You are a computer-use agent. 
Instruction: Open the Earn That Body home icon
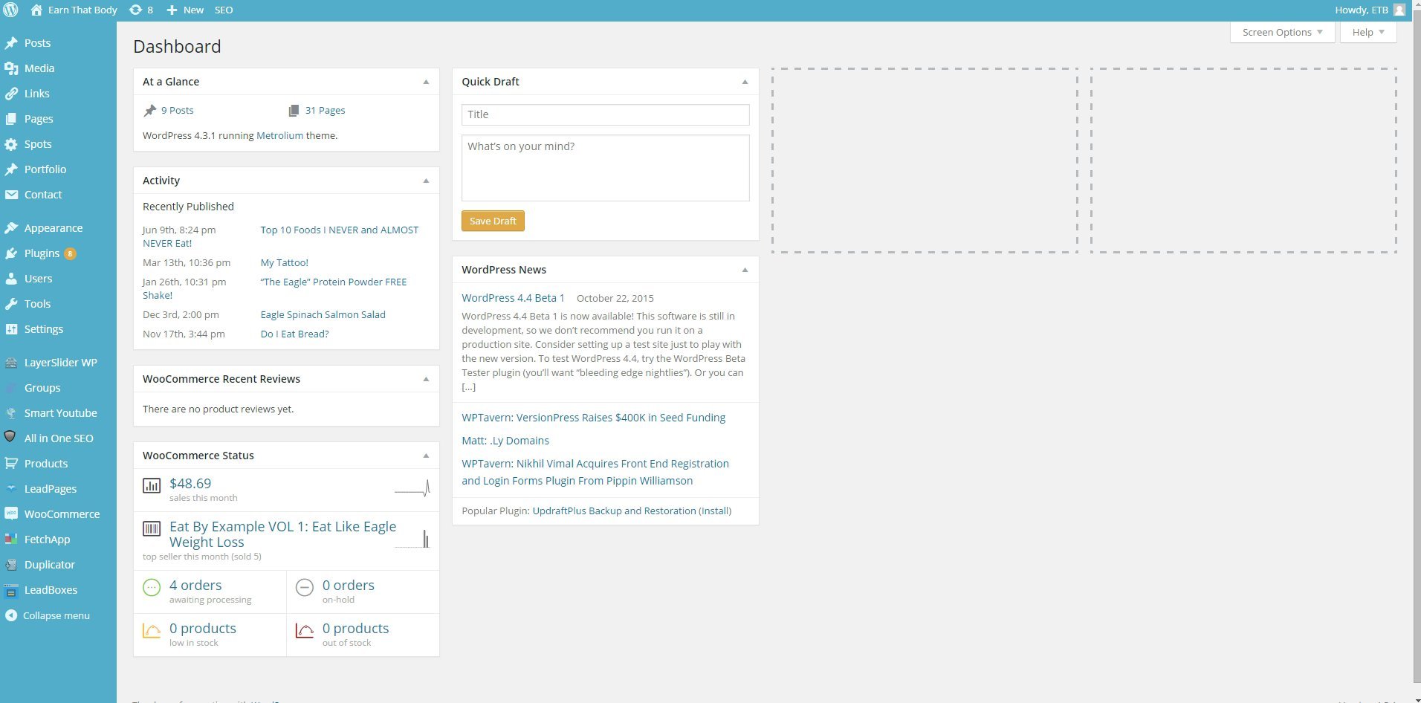pyautogui.click(x=36, y=10)
